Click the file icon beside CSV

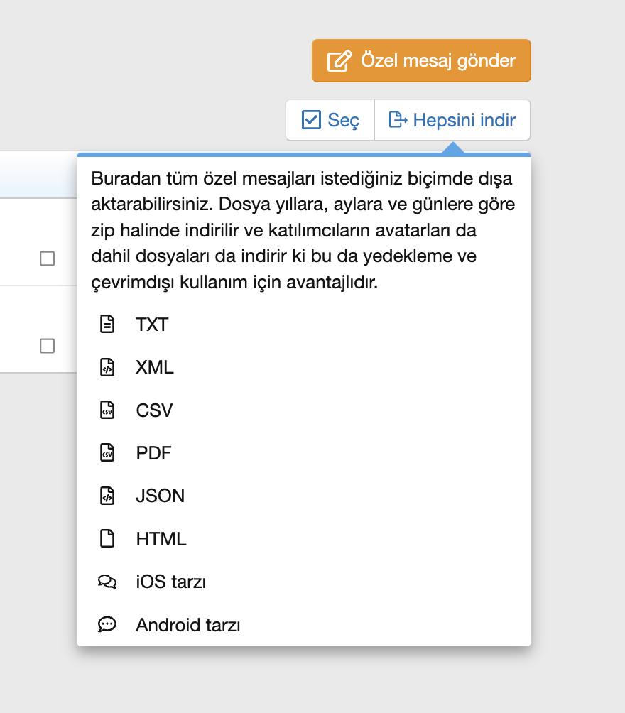pos(107,410)
